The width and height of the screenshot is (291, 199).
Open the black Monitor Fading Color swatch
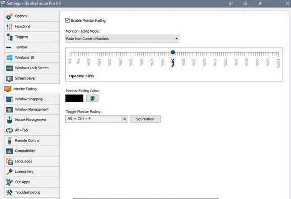click(74, 98)
